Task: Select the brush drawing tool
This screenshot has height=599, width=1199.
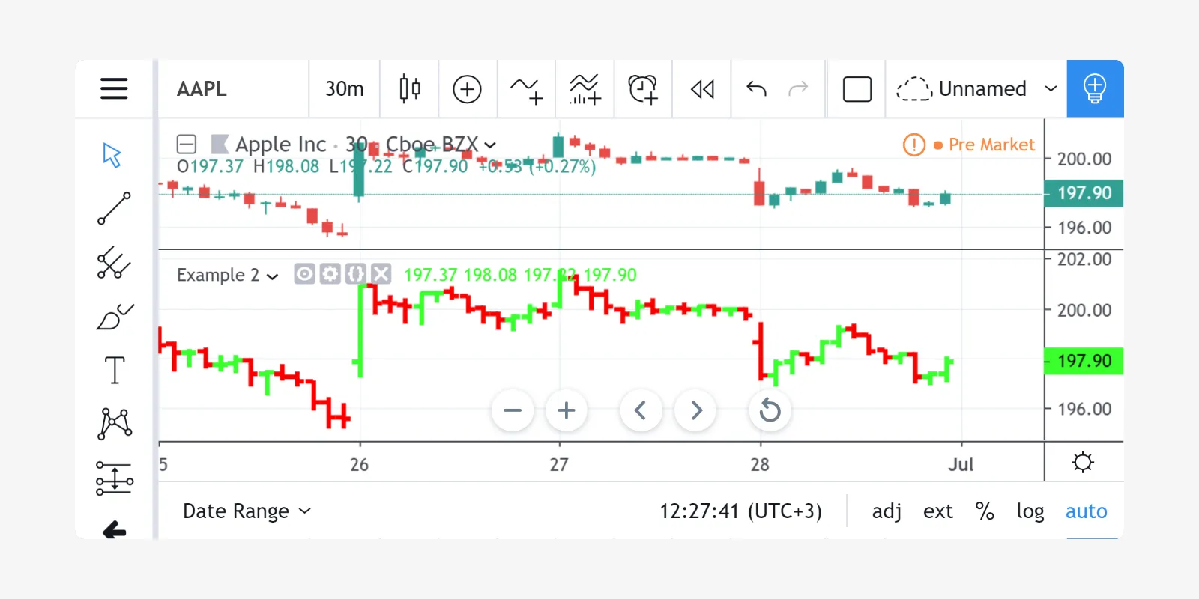Action: click(x=115, y=317)
